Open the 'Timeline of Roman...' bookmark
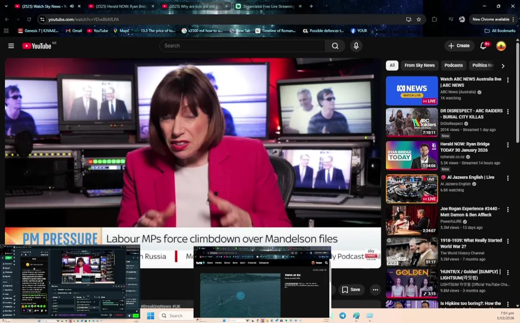This screenshot has width=520, height=323. pyautogui.click(x=276, y=31)
